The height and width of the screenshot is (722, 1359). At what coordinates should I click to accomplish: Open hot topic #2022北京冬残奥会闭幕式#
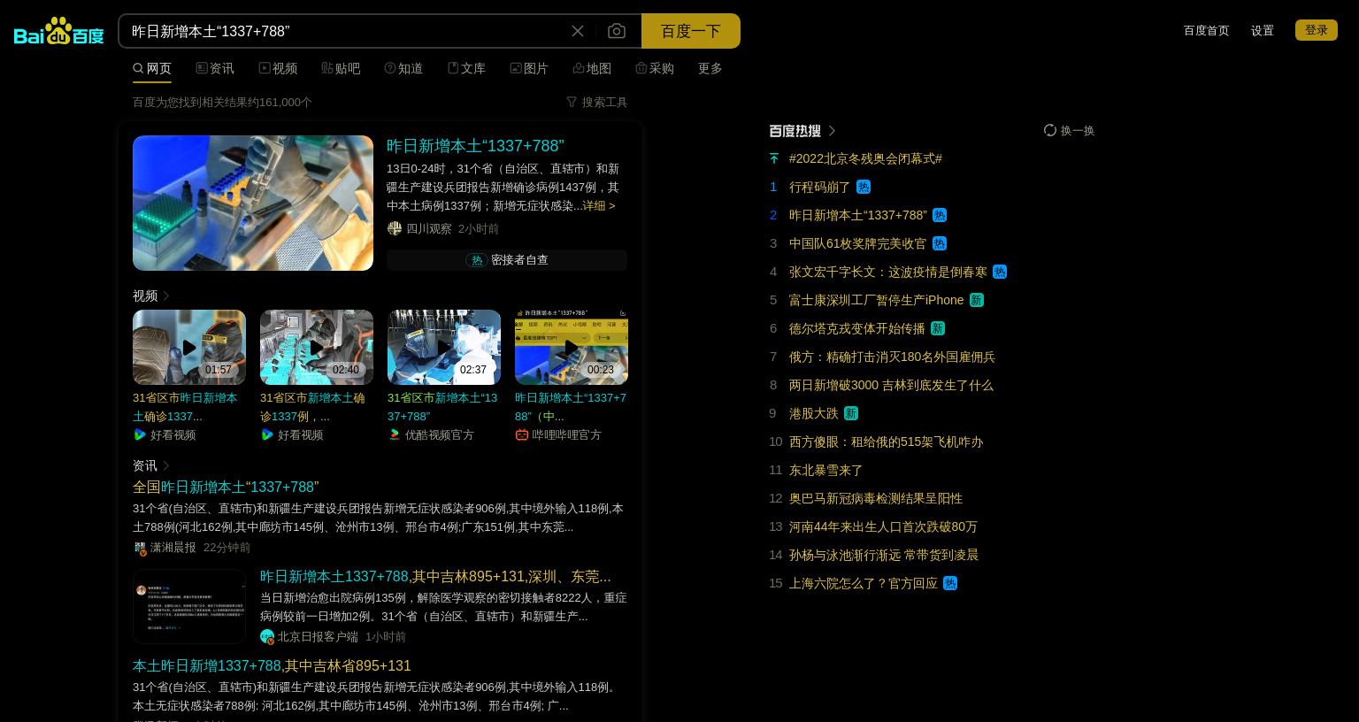[865, 158]
